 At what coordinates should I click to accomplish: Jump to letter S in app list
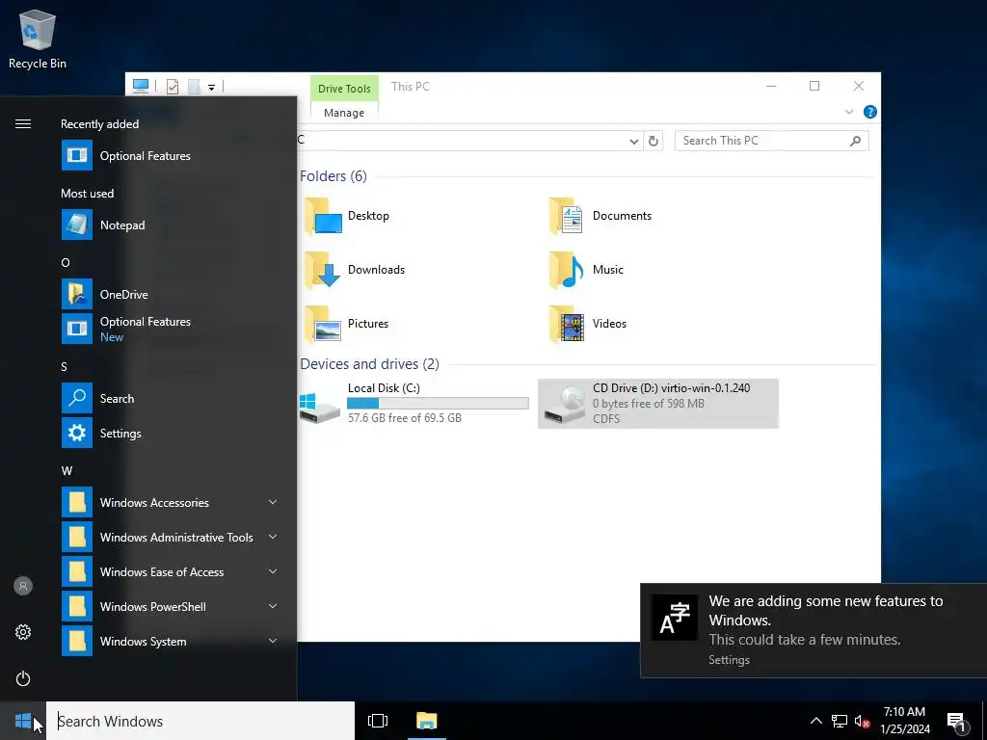(64, 367)
